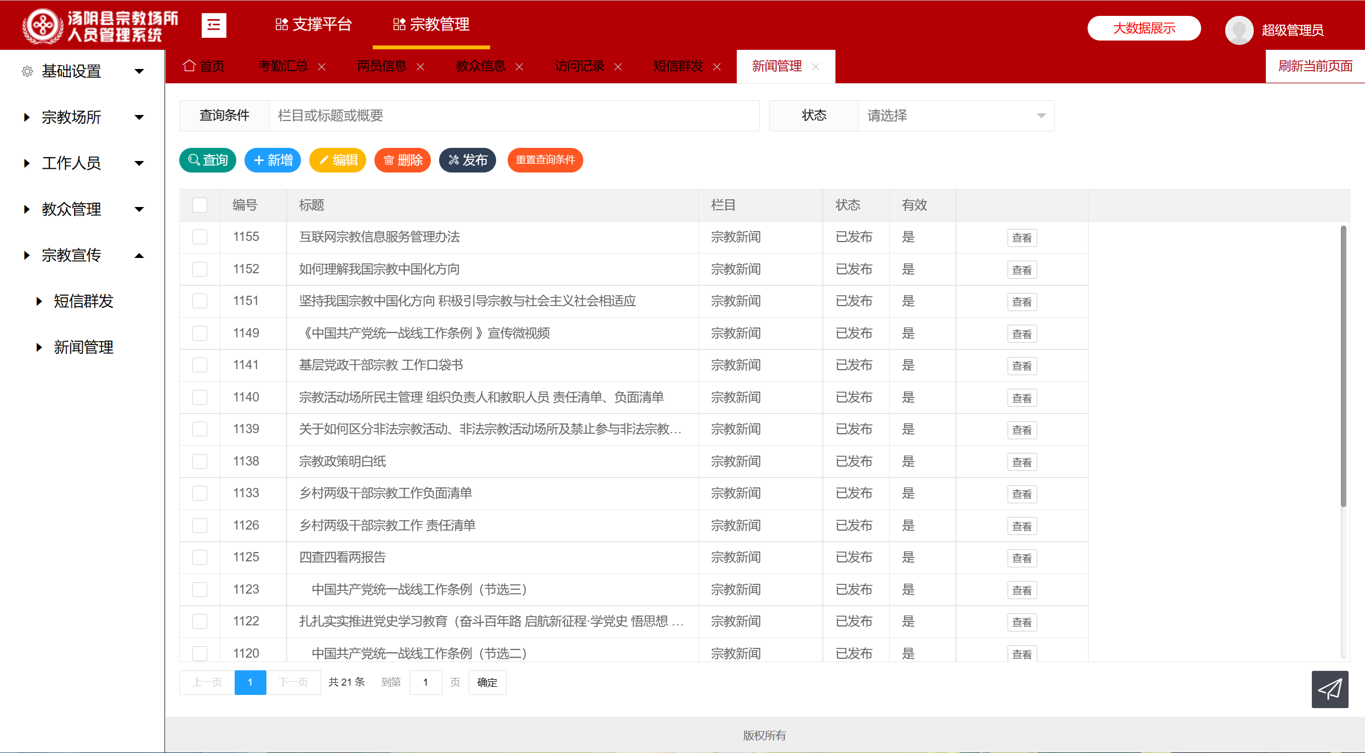Viewport: 1365px width, 753px height.
Task: Open the 支撑平台 top menu
Action: [313, 24]
